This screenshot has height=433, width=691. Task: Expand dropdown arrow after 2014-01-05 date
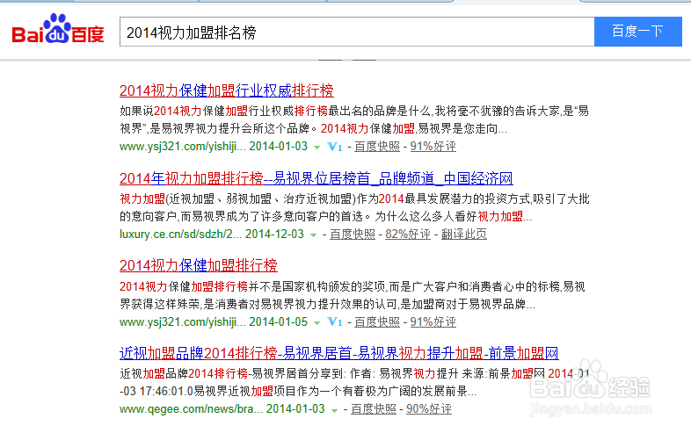(x=316, y=323)
